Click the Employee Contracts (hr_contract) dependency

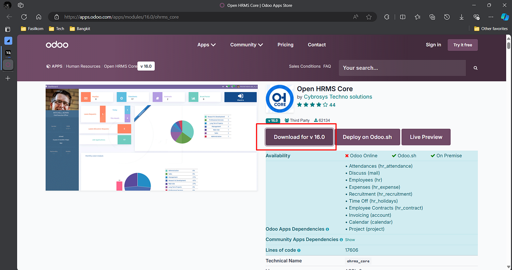[x=386, y=208]
